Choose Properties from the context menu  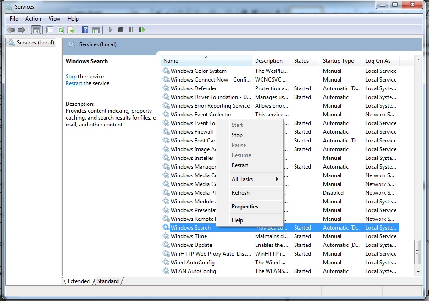[245, 207]
